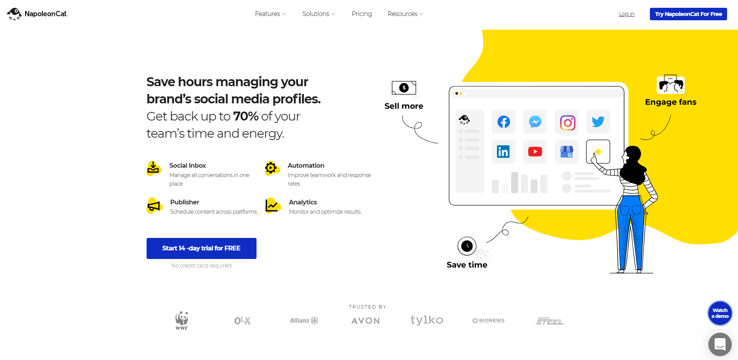
Task: Start the 14-day free trial
Action: click(x=202, y=248)
